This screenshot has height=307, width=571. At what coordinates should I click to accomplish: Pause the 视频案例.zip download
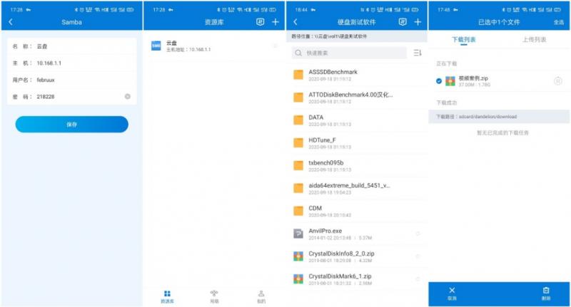pyautogui.click(x=558, y=81)
